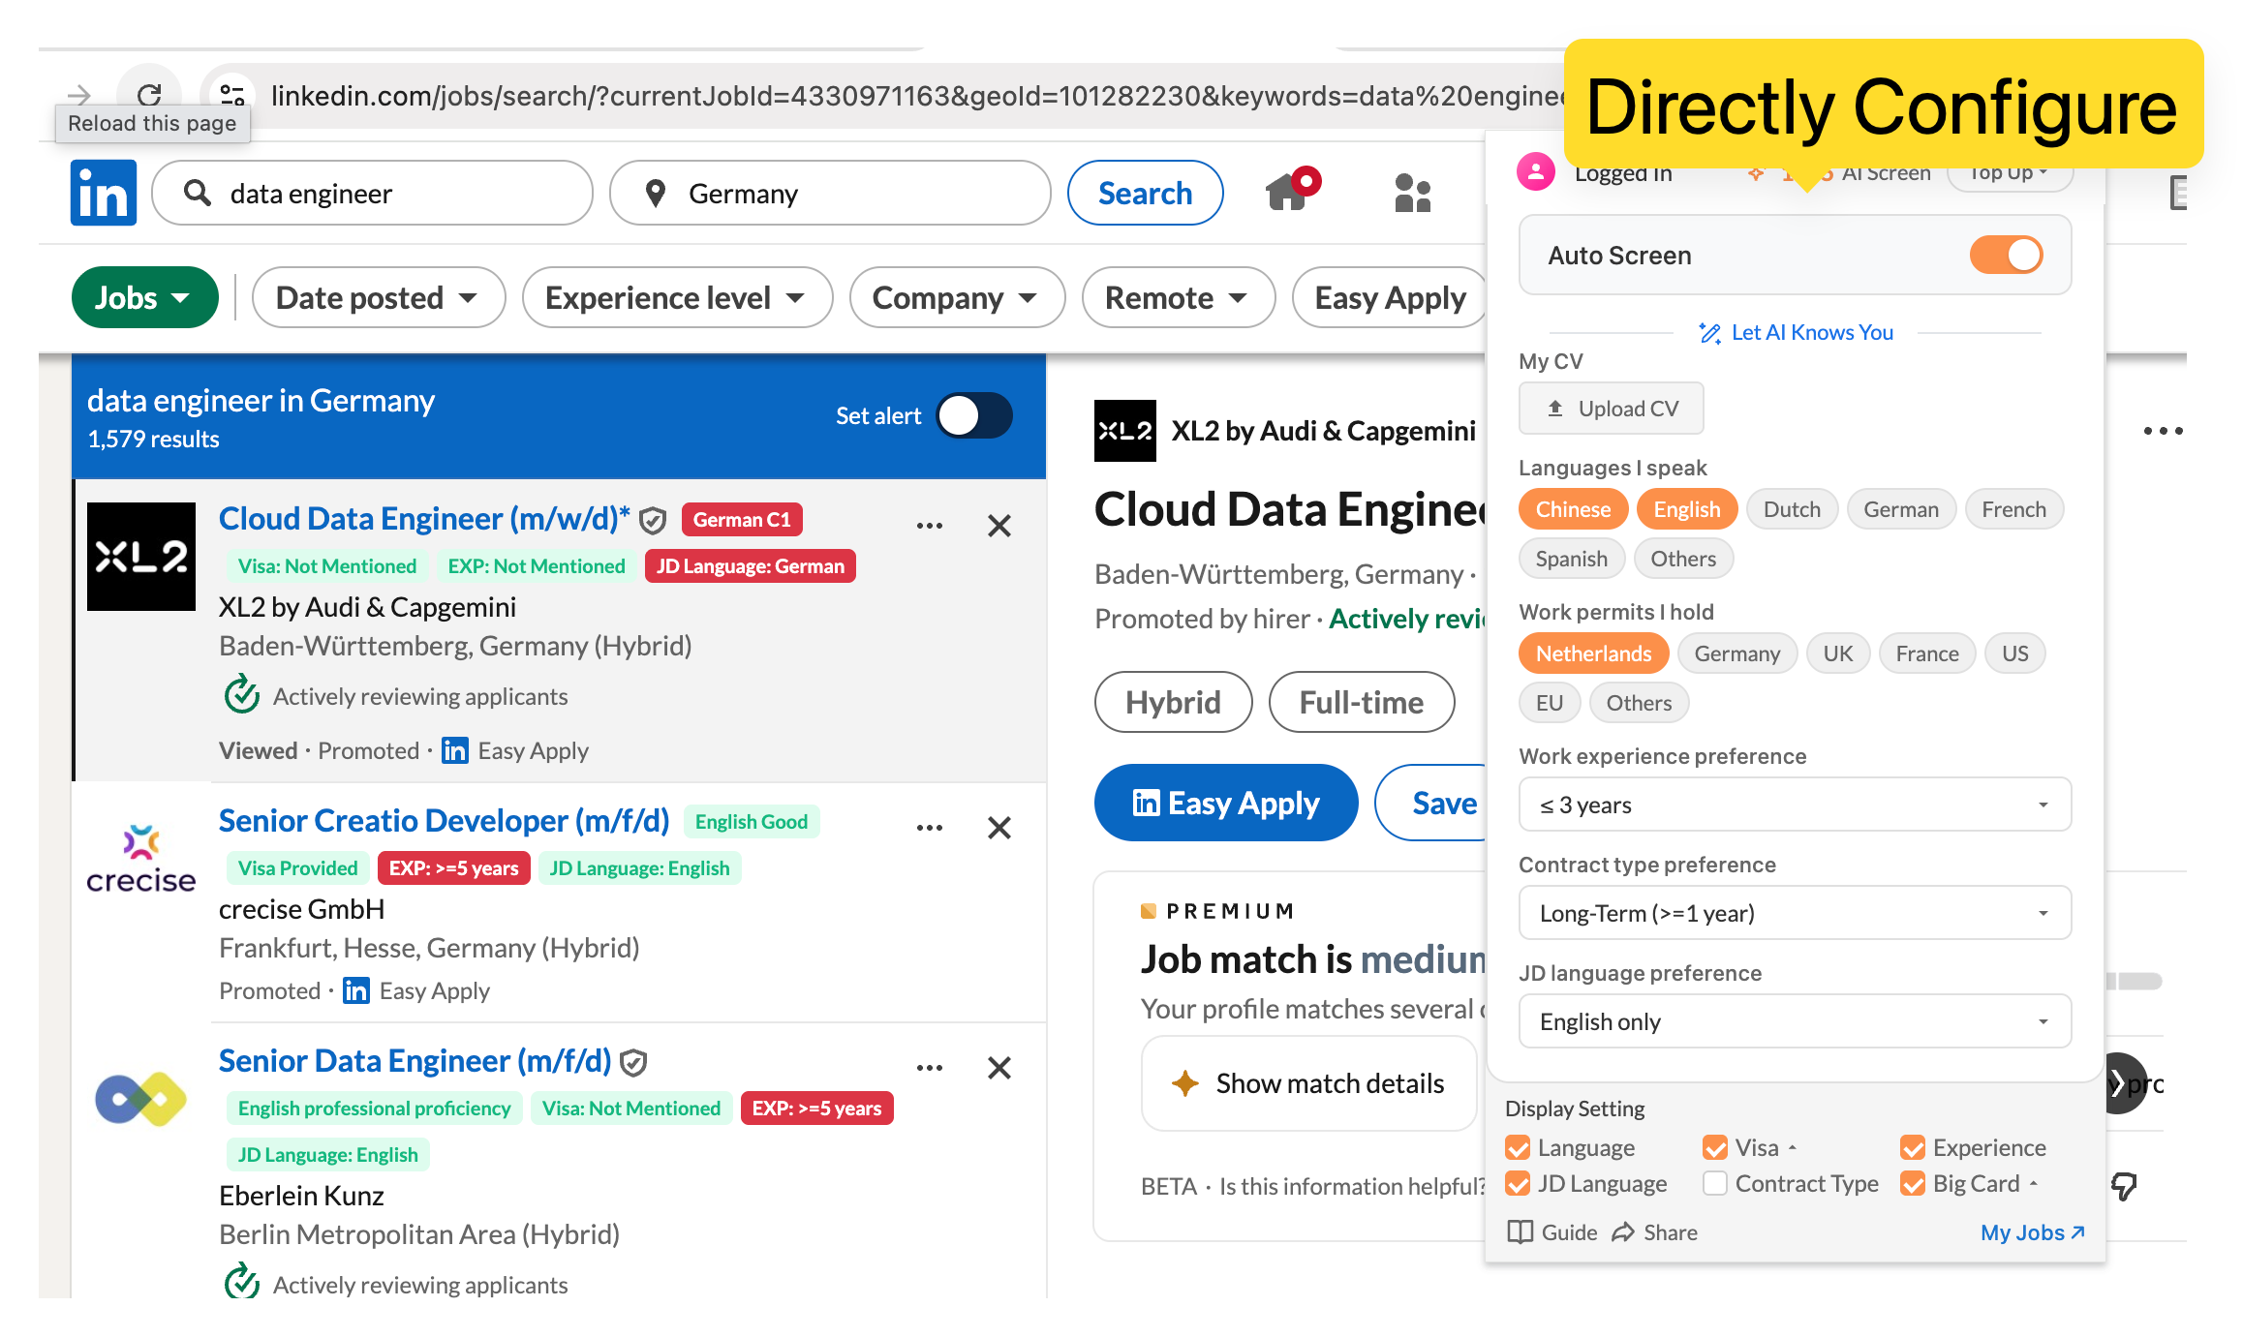This screenshot has width=2243, height=1337.
Task: Open the Jobs filter menu pill
Action: tap(144, 298)
